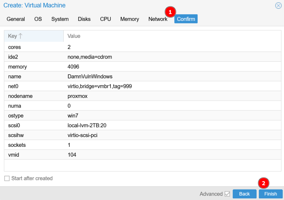Select the ostype win7 row

pos(142,116)
